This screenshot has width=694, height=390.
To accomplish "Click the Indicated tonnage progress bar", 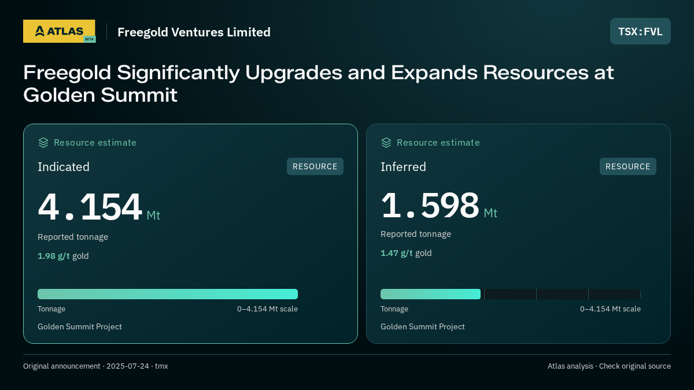I will 168,294.
